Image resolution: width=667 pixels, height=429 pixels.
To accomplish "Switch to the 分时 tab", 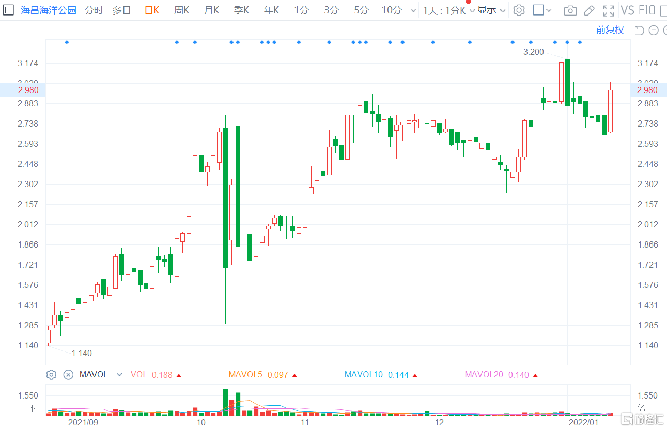I will pyautogui.click(x=94, y=10).
